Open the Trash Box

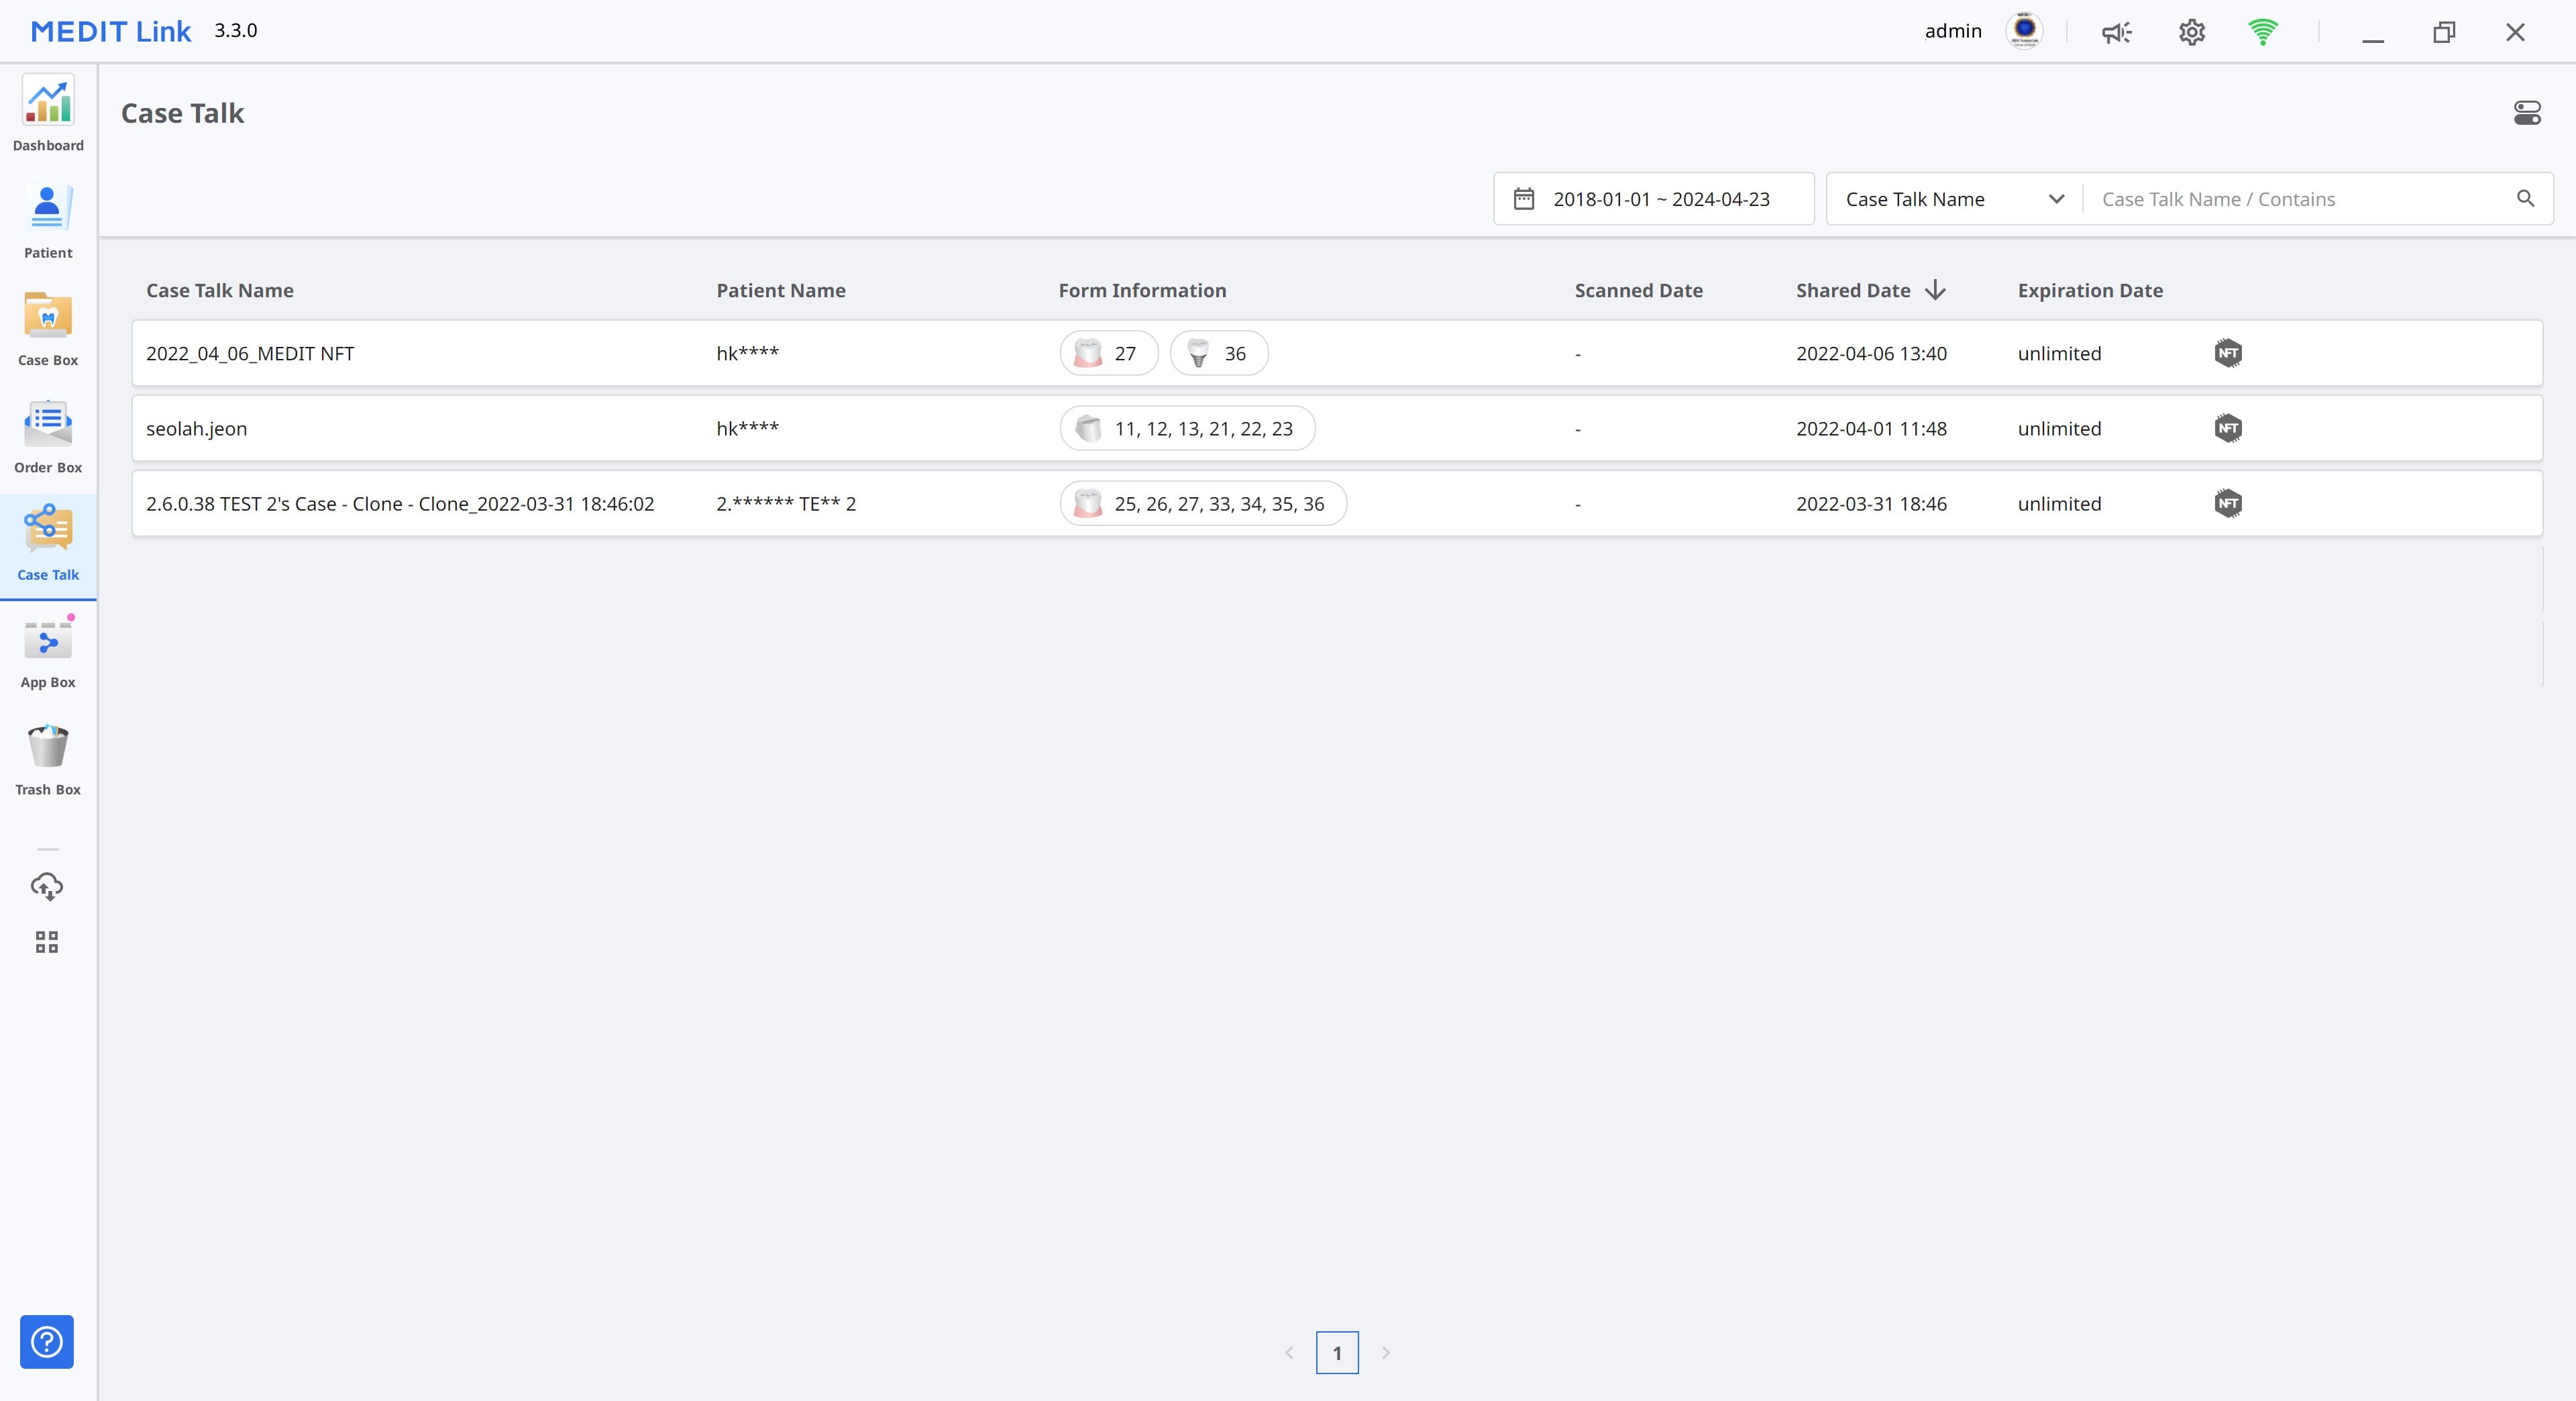[48, 758]
